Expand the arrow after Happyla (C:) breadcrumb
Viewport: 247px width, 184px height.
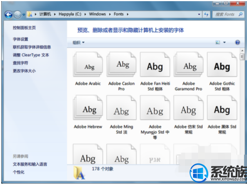coord(85,14)
